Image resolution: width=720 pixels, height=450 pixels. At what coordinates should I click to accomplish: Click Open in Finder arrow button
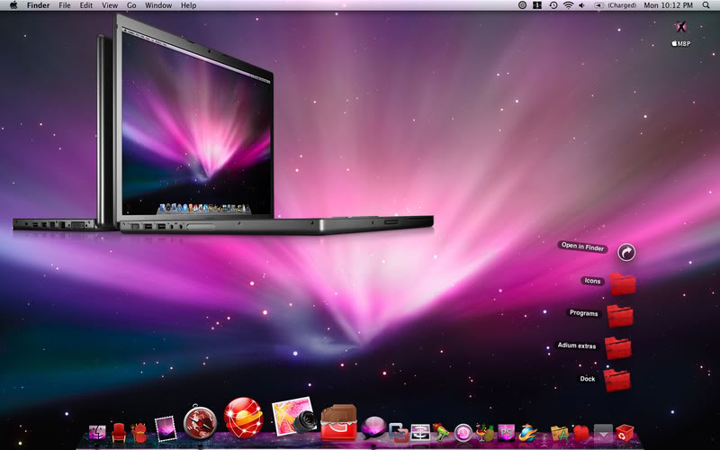click(626, 252)
